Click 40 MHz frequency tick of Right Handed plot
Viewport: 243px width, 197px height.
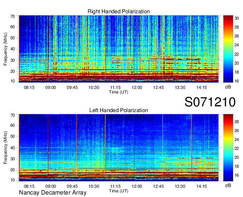[x=13, y=49]
